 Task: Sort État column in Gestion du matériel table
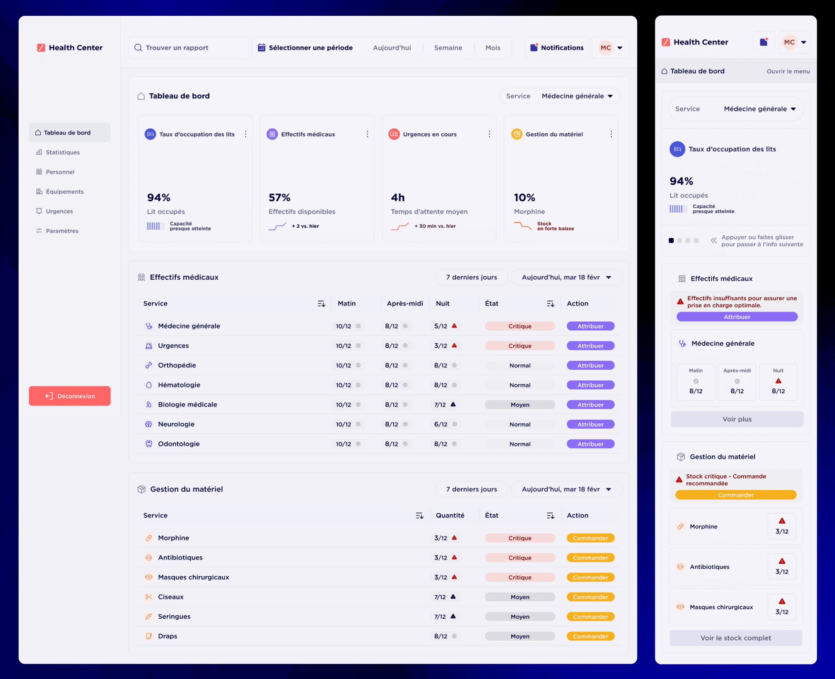click(x=550, y=515)
